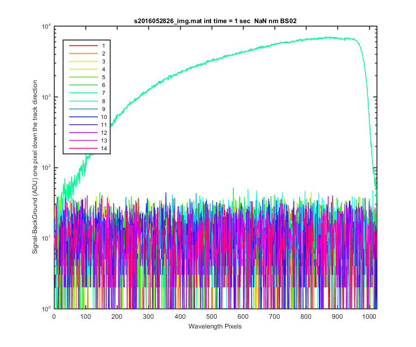This screenshot has width=416, height=347.
Task: Click the x-axis label 'Wavelength Pixels'
Action: [215, 326]
